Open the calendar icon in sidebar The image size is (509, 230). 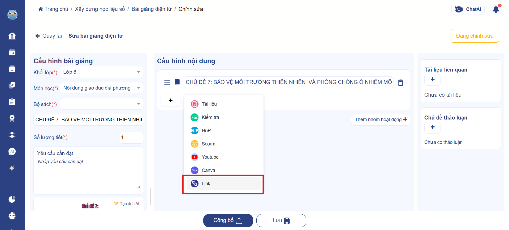click(12, 52)
